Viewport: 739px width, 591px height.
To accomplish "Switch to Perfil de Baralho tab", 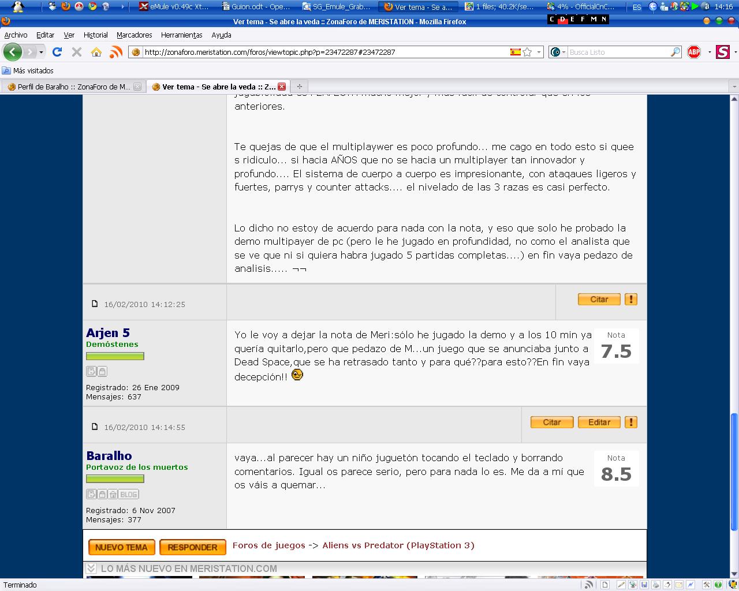I will [x=73, y=87].
